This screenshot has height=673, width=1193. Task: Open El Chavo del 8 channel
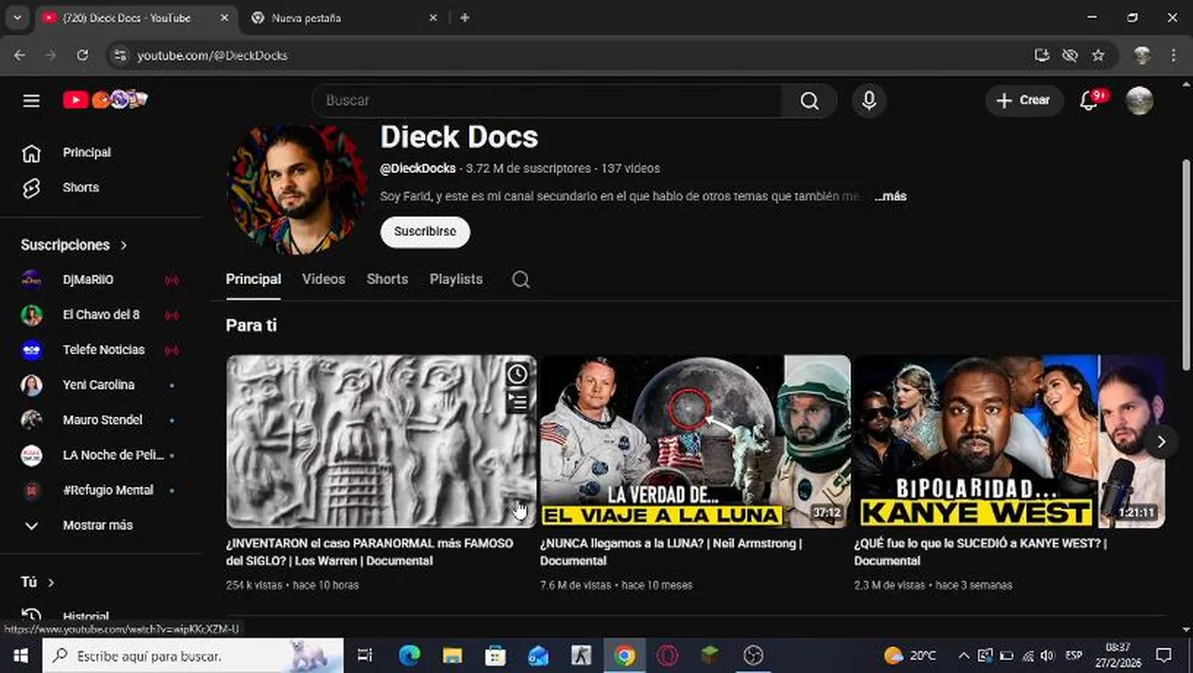coord(99,315)
